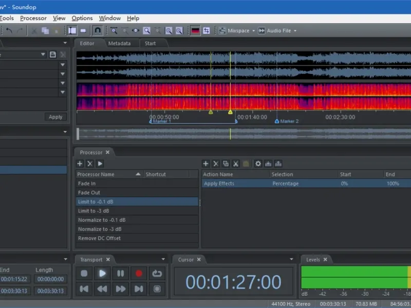Switch to the Metadata tab

coord(119,44)
